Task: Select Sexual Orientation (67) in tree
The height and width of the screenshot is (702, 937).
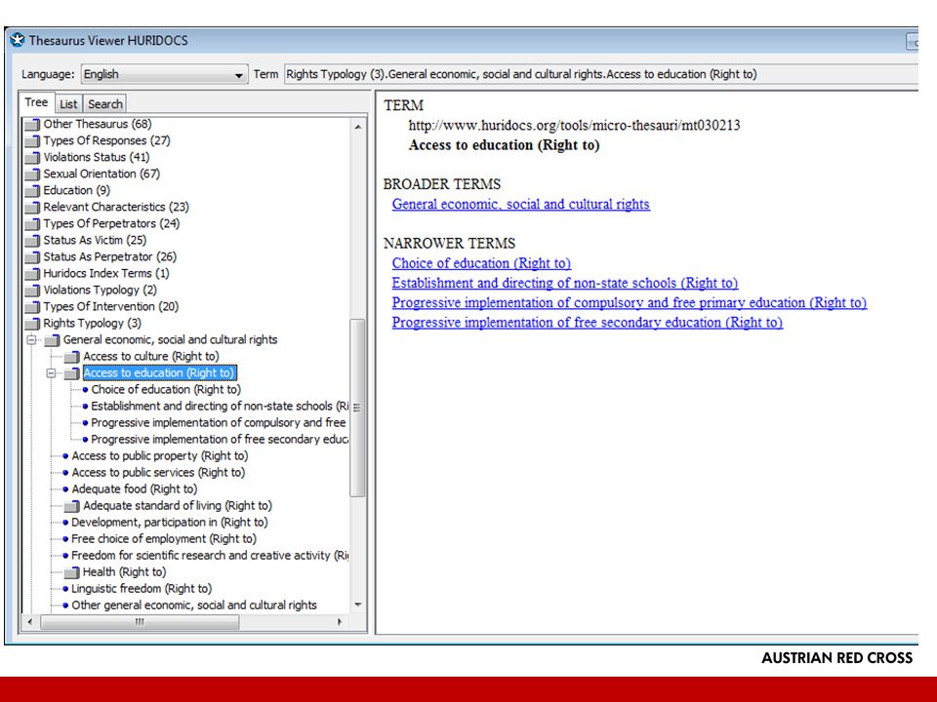Action: pos(102,175)
